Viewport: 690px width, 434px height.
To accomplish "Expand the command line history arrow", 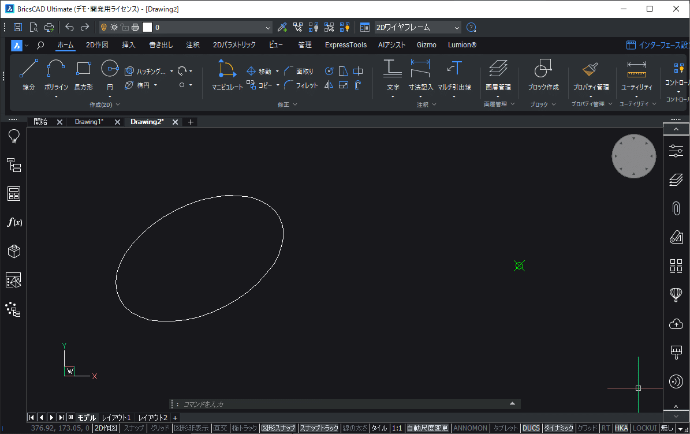I will pyautogui.click(x=512, y=403).
